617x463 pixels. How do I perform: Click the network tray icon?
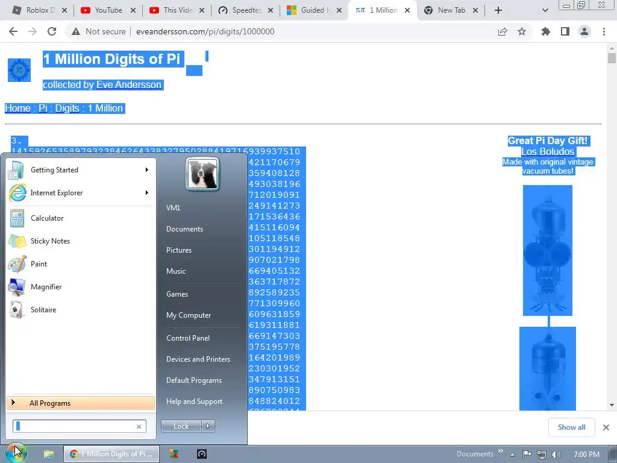pyautogui.click(x=542, y=455)
